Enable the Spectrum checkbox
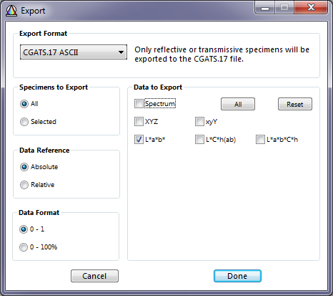 tap(139, 104)
